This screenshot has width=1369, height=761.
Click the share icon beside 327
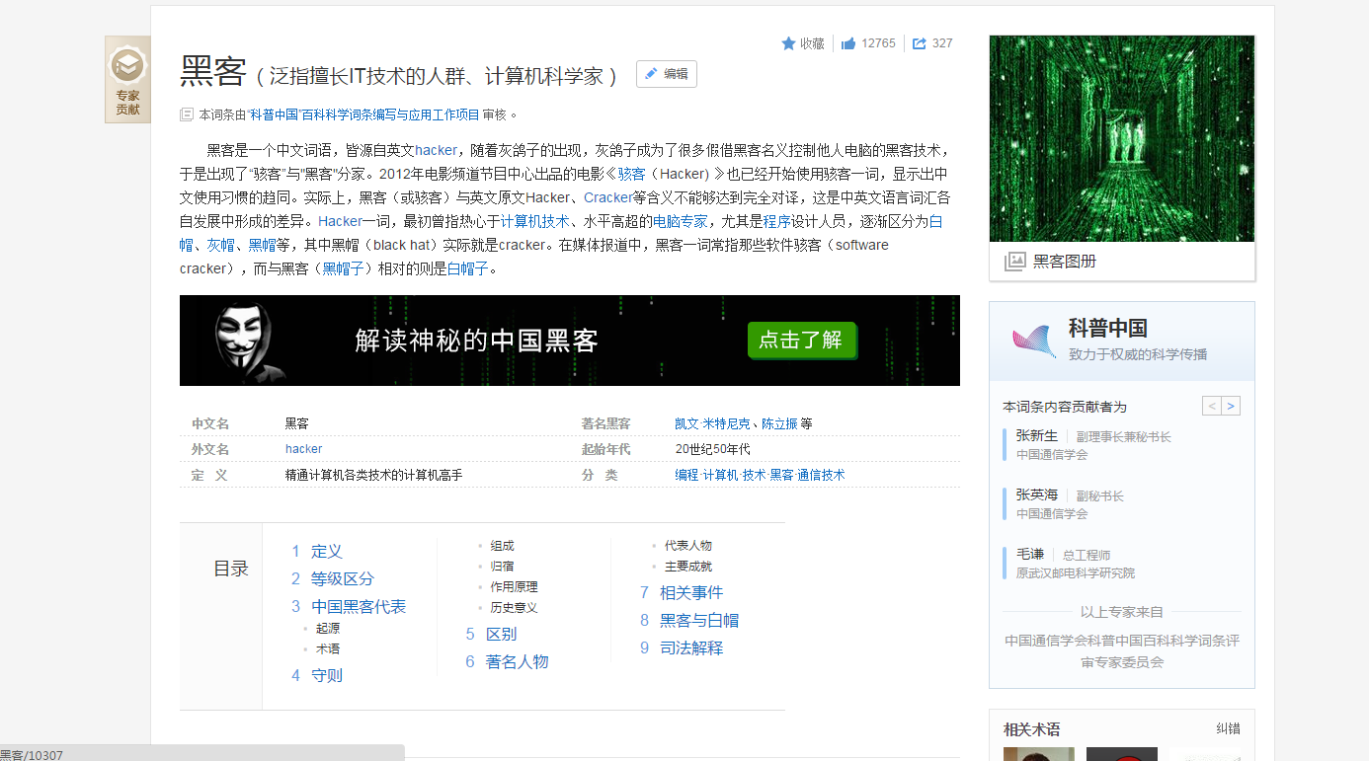coord(919,43)
